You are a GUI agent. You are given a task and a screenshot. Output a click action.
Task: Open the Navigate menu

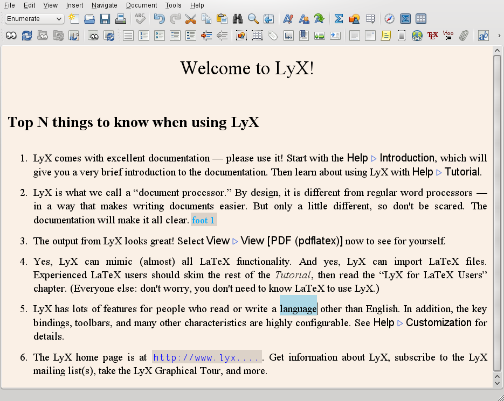[x=104, y=5]
